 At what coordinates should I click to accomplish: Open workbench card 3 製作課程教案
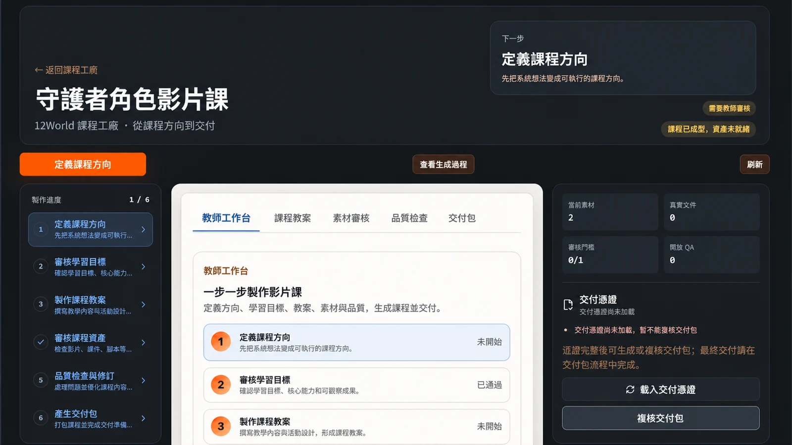pyautogui.click(x=356, y=426)
